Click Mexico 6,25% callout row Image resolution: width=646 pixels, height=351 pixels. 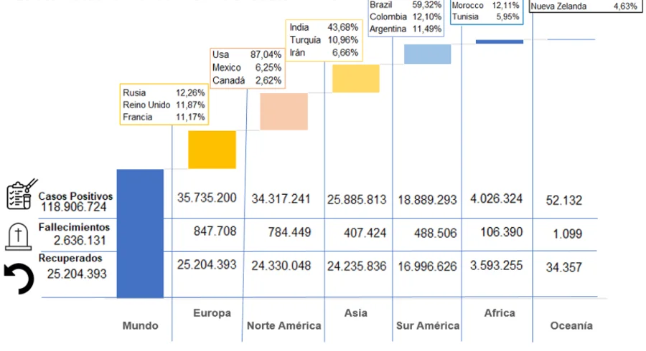coord(247,67)
